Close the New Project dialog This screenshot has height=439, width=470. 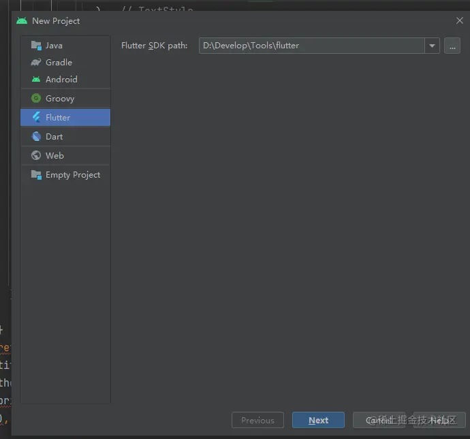(460, 20)
